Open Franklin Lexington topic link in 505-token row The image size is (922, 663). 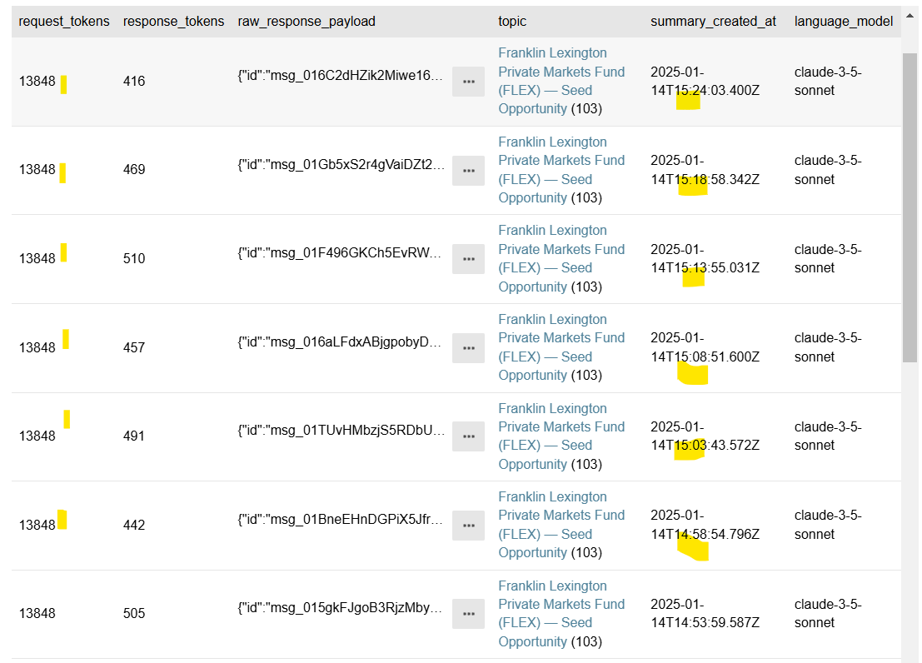[x=561, y=614]
